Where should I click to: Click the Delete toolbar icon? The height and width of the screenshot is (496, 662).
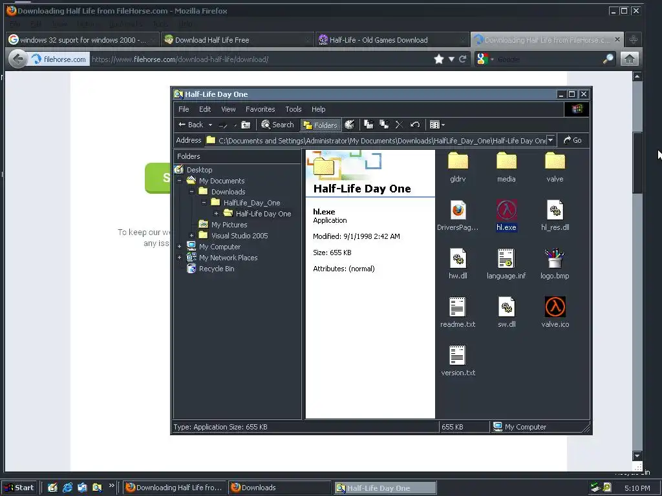pyautogui.click(x=399, y=125)
